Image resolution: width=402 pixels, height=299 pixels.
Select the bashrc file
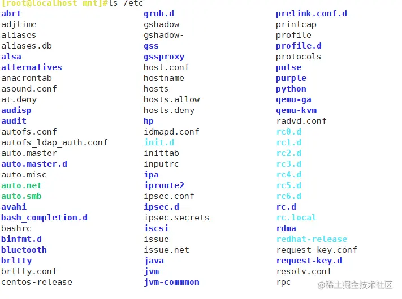(16, 228)
